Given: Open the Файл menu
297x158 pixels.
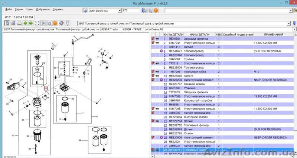Looking at the screenshot, I should click(x=9, y=9).
